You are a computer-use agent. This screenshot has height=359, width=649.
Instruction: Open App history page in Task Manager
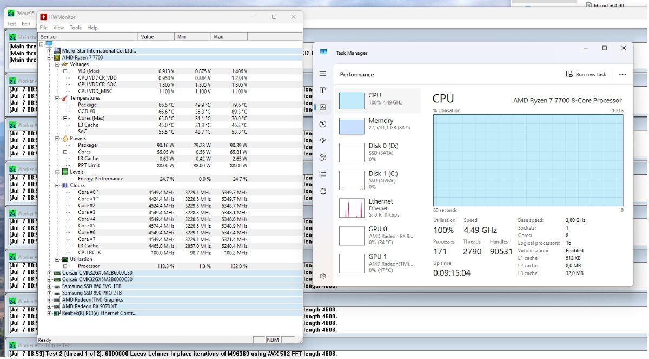[x=323, y=124]
